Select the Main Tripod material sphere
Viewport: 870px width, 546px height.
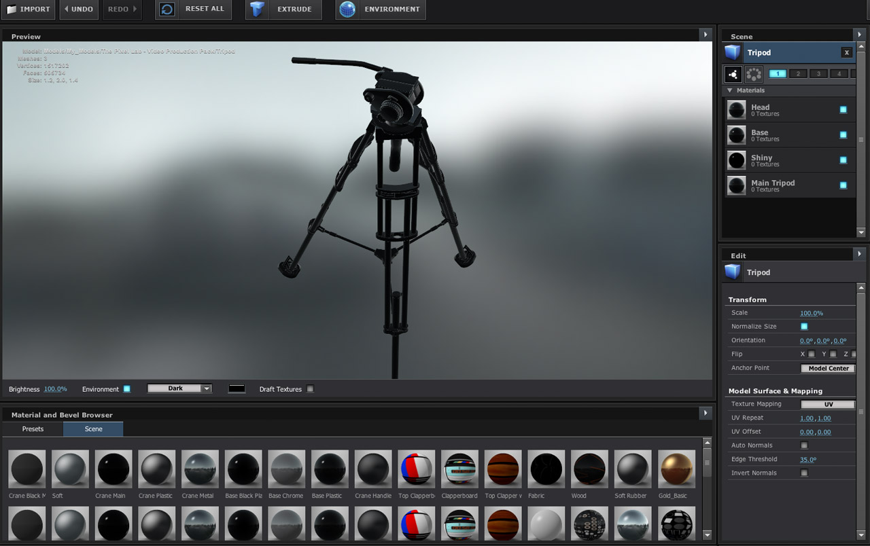click(736, 185)
